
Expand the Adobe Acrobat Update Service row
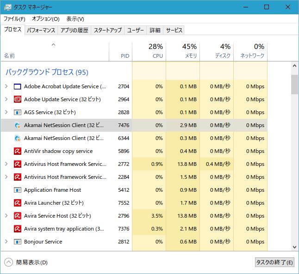point(6,86)
